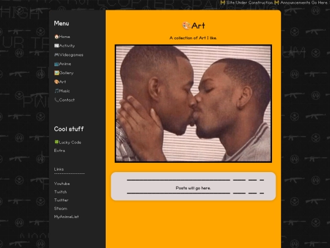The height and width of the screenshot is (248, 330).
Task: Click the Cool stuff heading
Action: [x=69, y=129]
